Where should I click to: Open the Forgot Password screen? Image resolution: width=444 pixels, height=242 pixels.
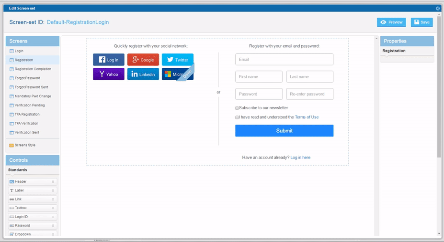(x=32, y=78)
